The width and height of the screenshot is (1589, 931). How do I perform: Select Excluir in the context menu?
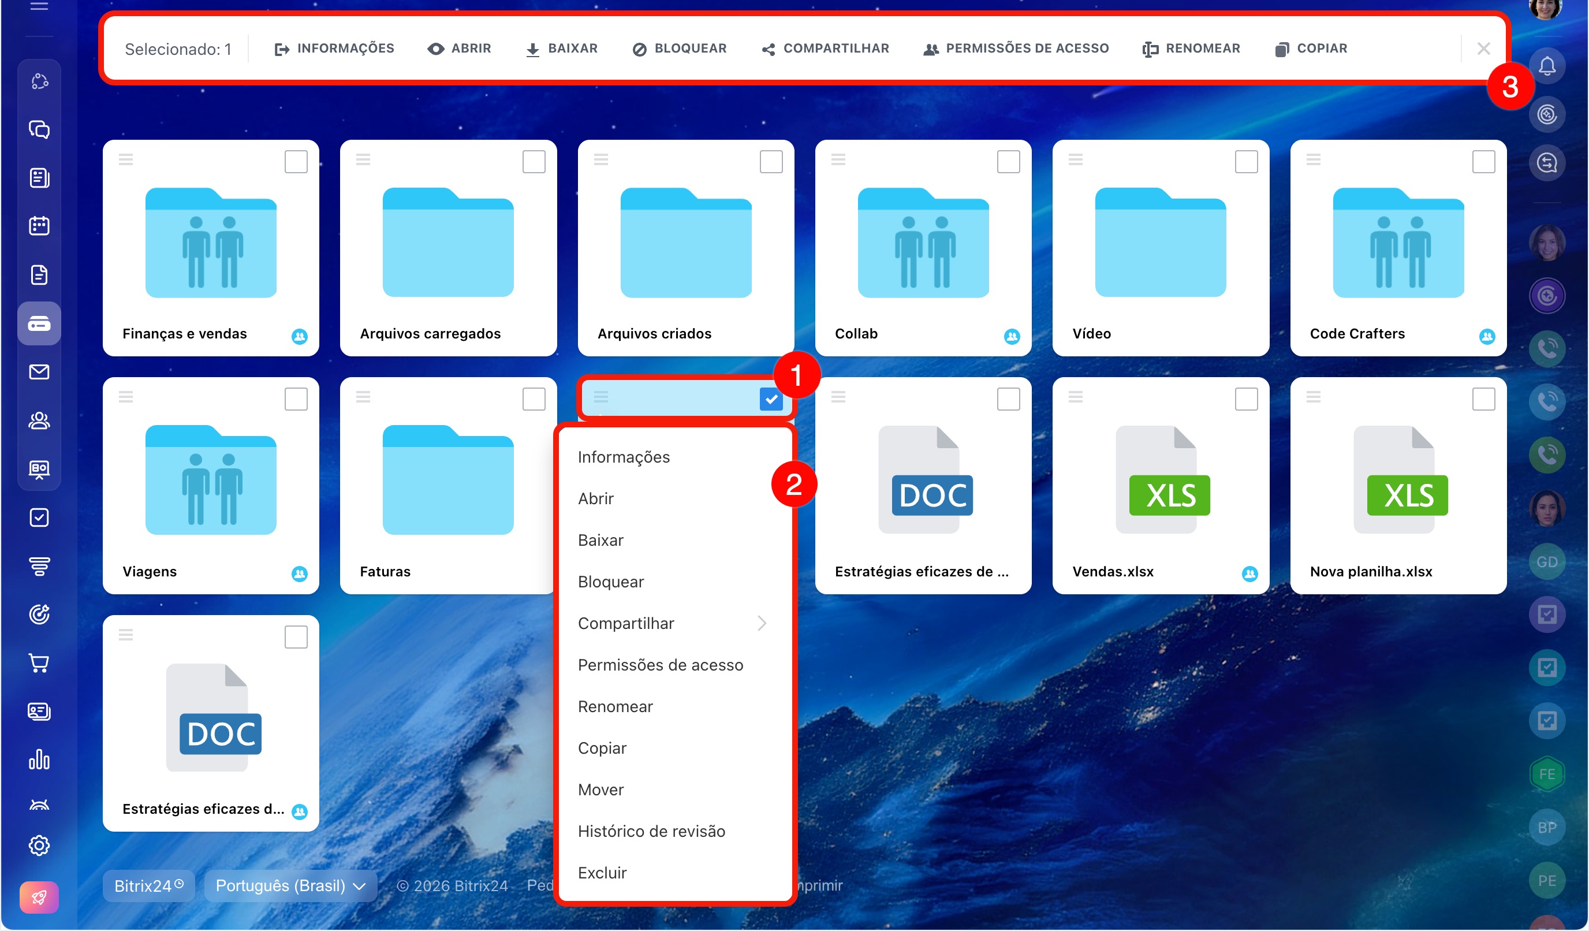602,873
